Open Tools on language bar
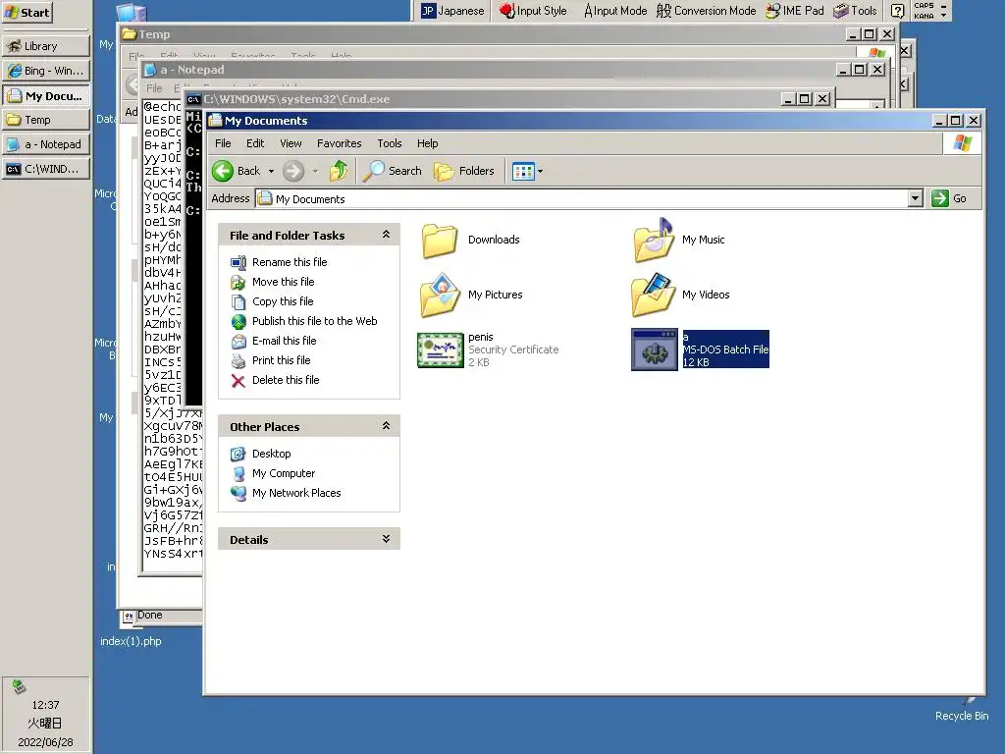 click(x=855, y=11)
